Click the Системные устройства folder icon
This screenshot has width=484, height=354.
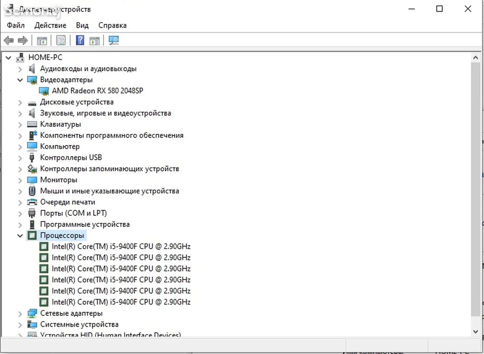pos(32,324)
